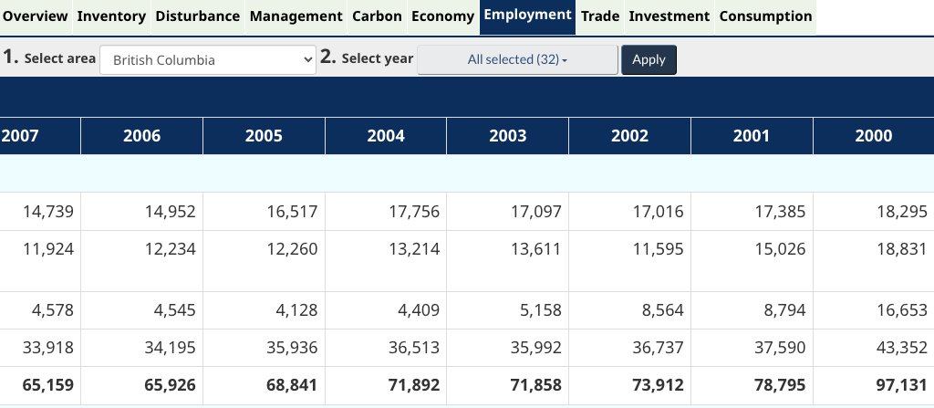
Task: Click the 35,936 table cell
Action: [x=264, y=348]
